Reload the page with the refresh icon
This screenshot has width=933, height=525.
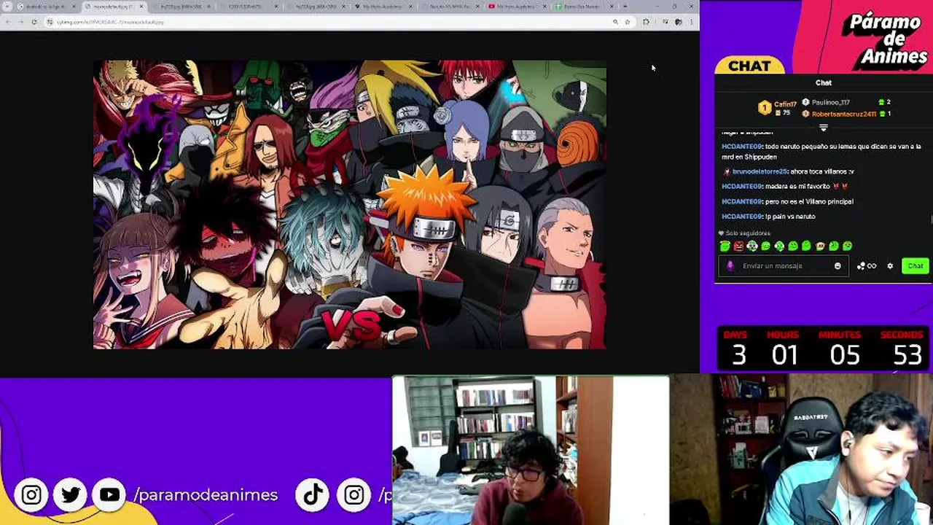[x=34, y=22]
